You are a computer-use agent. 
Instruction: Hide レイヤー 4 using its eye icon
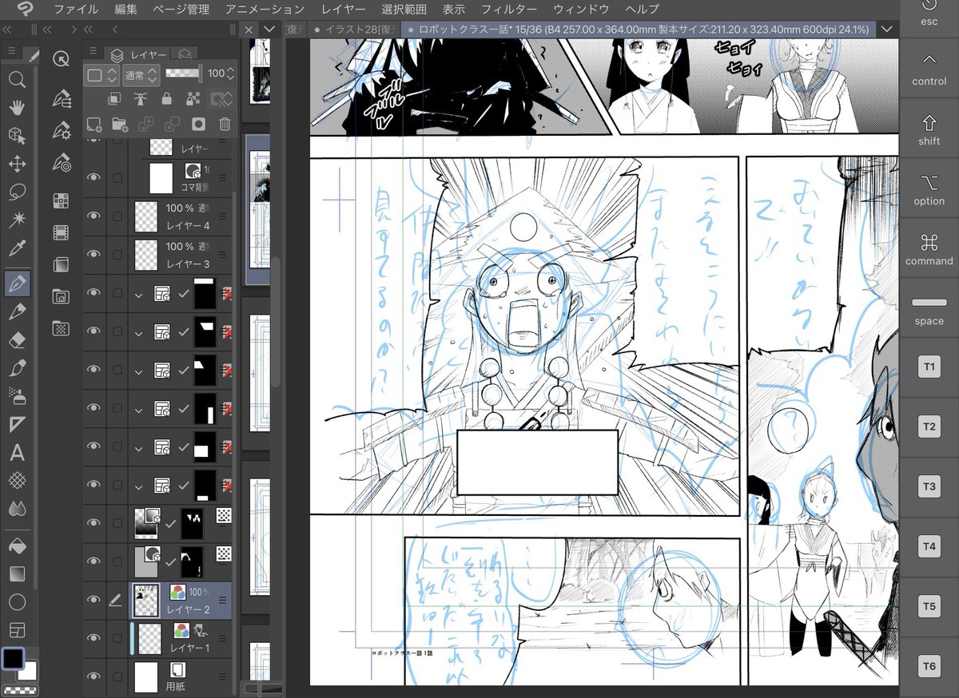[94, 216]
